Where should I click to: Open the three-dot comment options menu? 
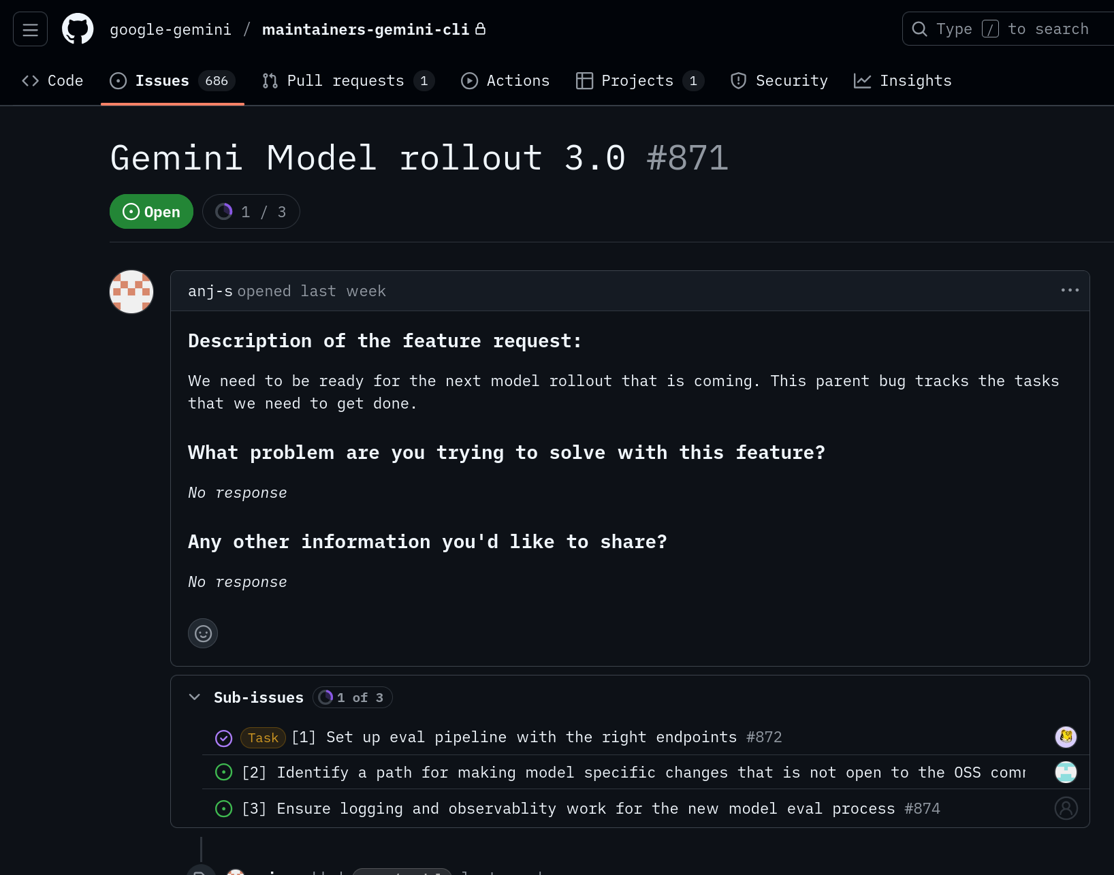click(x=1070, y=290)
